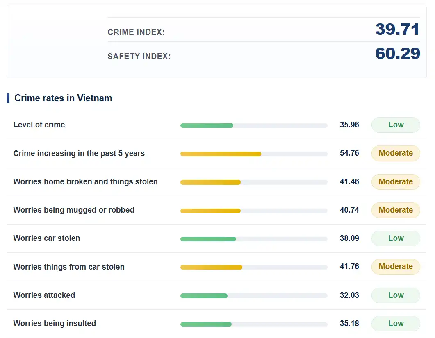Select 'Worries car stolen' label
This screenshot has height=338, width=435.
(x=47, y=238)
